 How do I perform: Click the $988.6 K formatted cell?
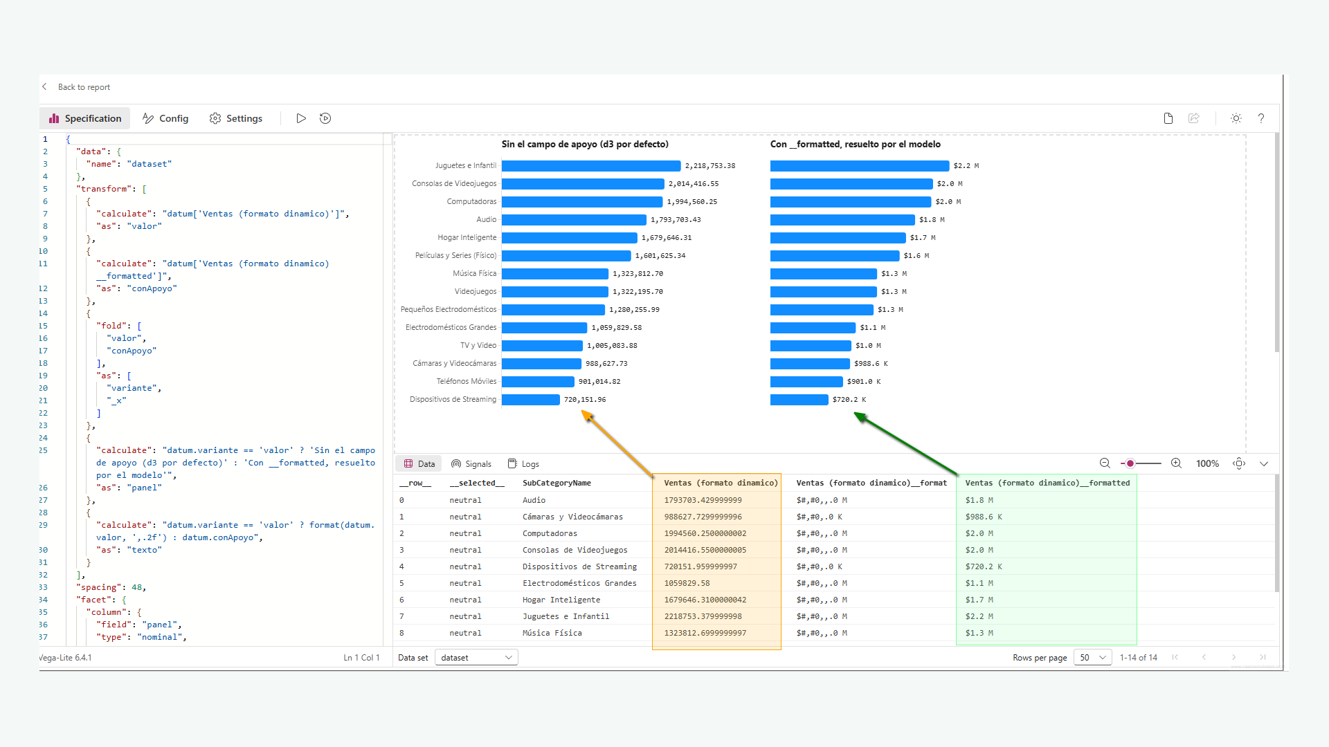coord(984,517)
